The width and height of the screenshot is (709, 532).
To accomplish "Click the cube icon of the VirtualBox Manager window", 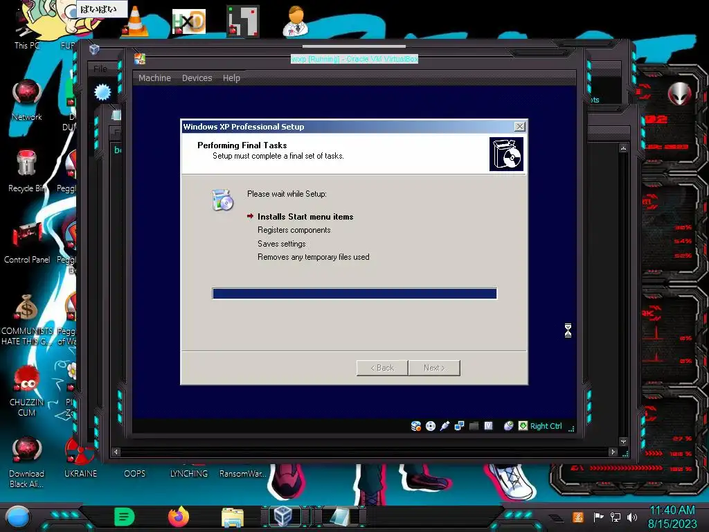I will [x=94, y=49].
